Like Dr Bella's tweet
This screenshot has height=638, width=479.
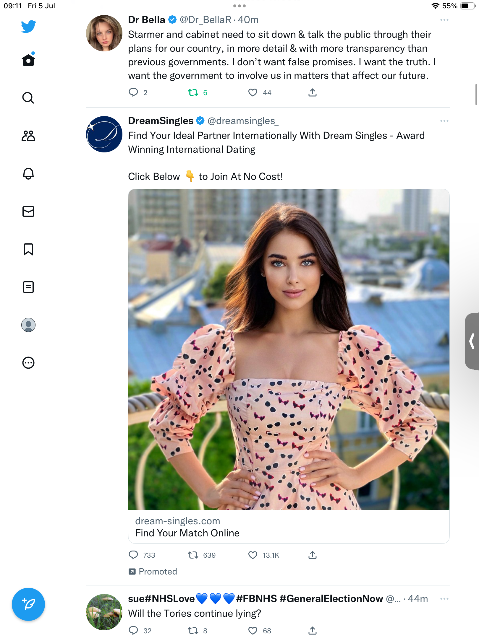(253, 93)
